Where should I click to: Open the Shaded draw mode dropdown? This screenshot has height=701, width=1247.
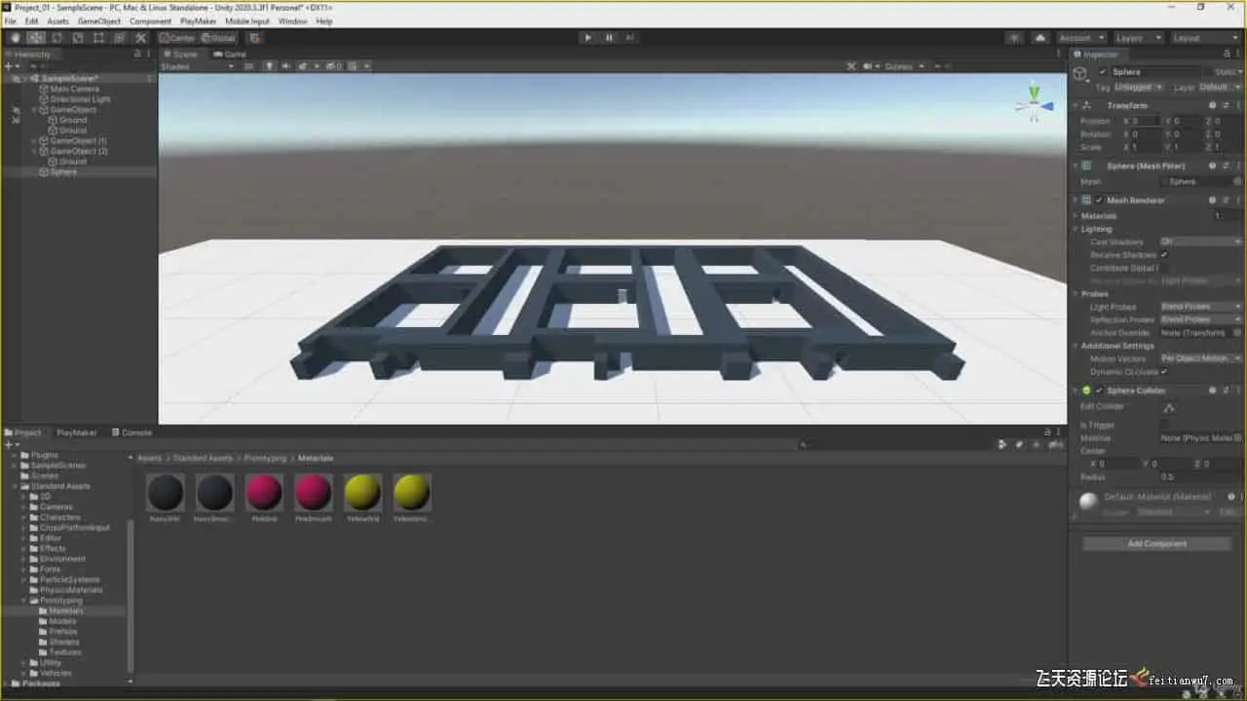point(198,66)
